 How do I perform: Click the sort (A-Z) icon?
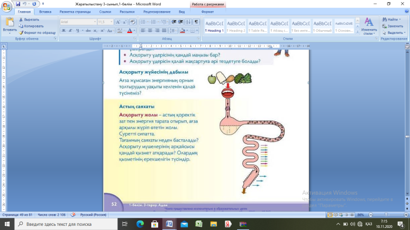(189, 22)
